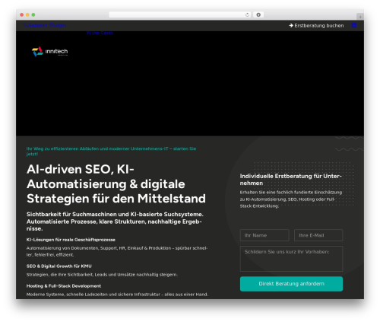Focus the Ihr Name field
Screen dimensions: 380x322
click(x=264, y=235)
